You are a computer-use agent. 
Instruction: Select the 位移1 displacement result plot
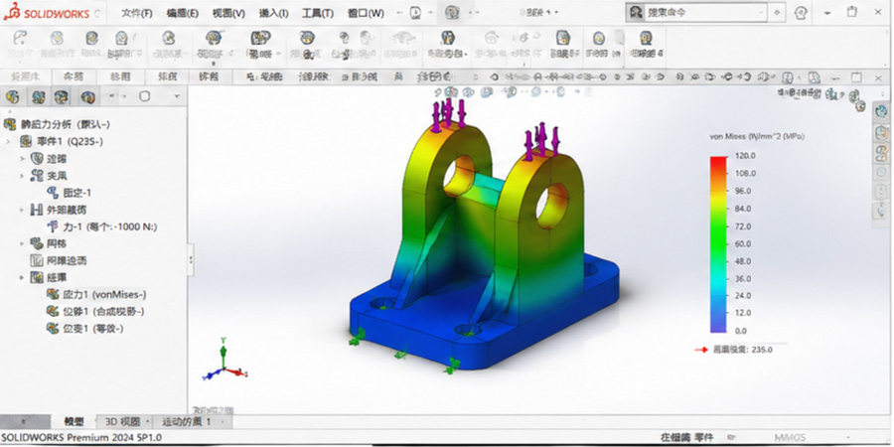(95, 311)
